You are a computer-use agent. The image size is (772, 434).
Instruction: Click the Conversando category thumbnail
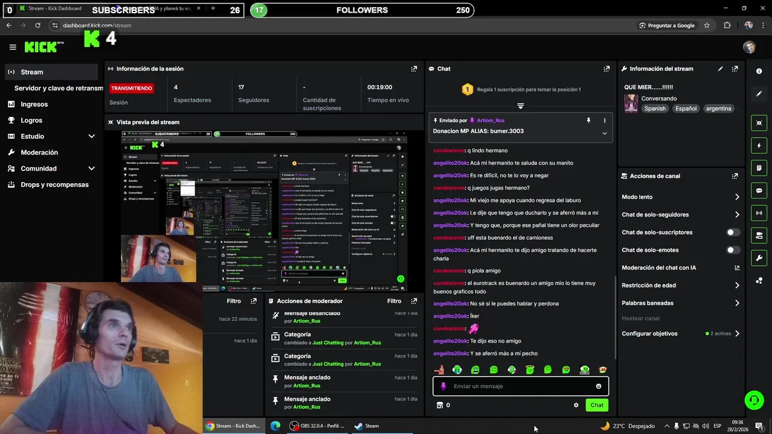[x=631, y=103]
